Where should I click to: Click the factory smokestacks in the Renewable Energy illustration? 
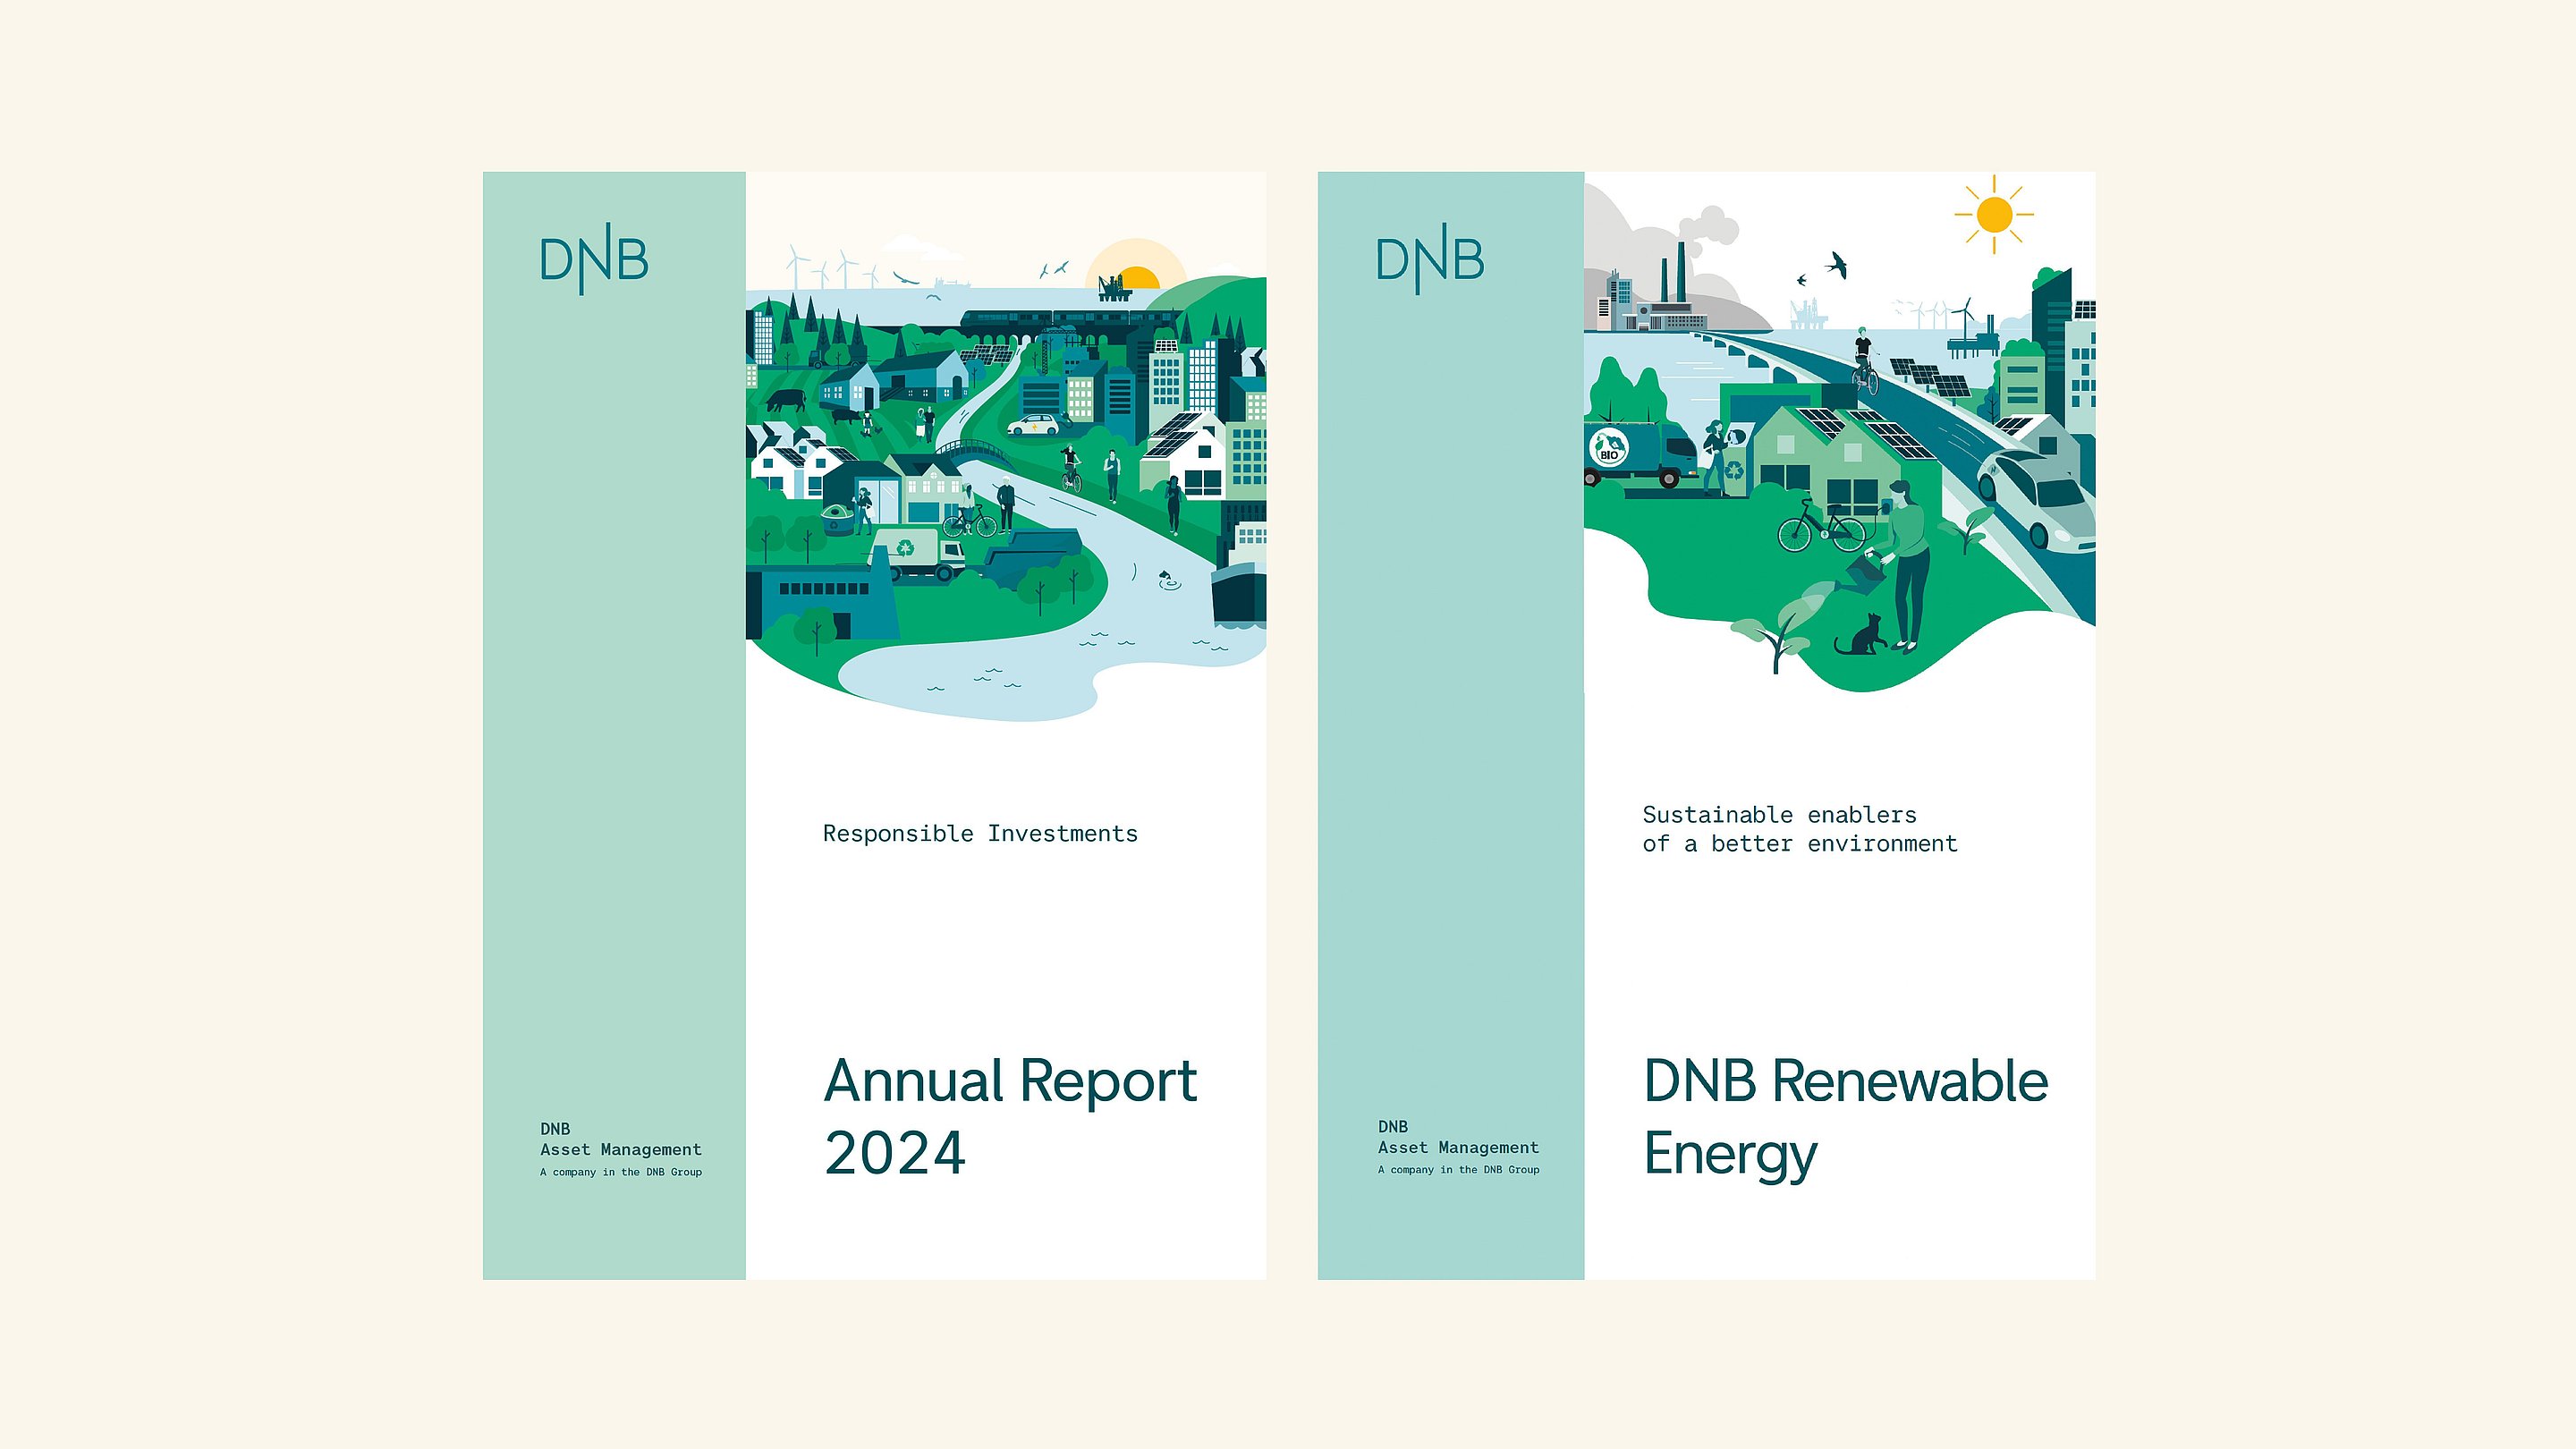[x=1676, y=272]
